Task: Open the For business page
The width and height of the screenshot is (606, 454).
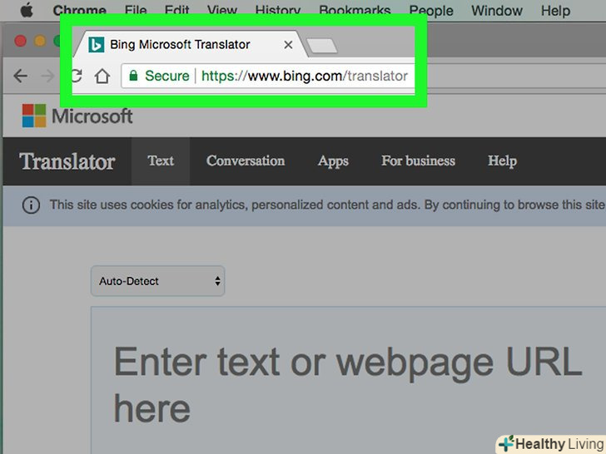Action: [418, 160]
